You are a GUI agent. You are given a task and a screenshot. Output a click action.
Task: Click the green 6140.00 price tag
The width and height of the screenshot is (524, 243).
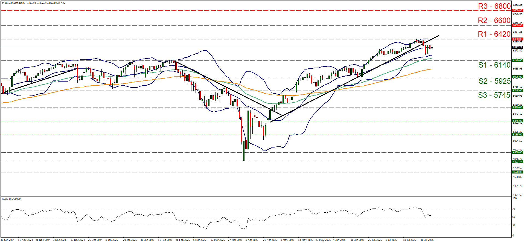point(517,60)
